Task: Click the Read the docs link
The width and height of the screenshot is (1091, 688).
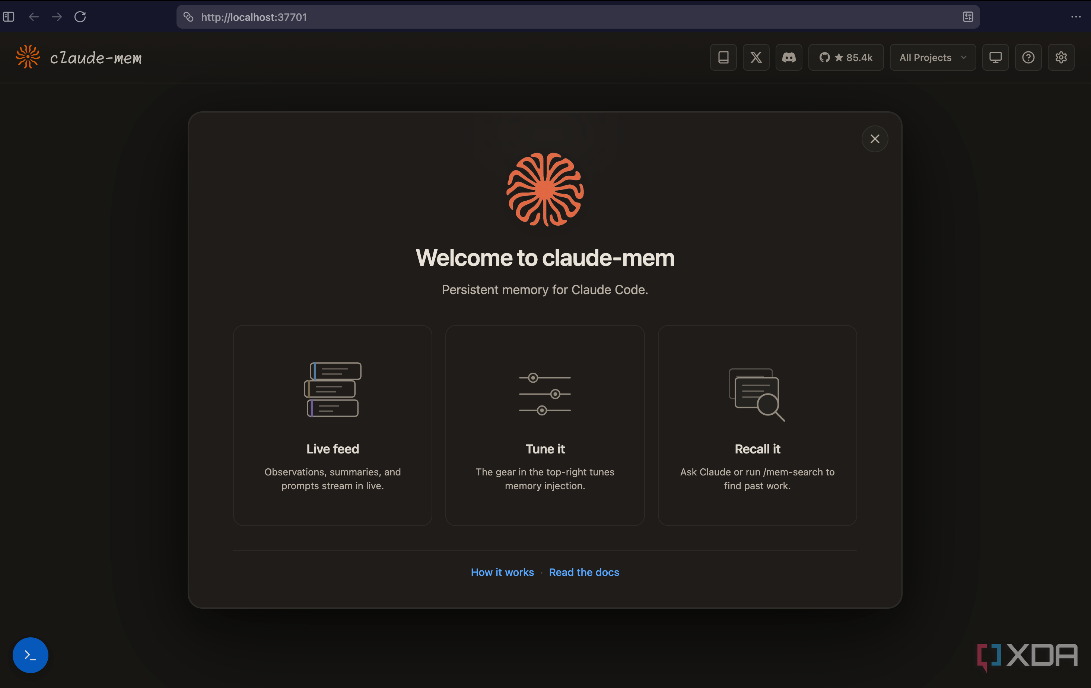Action: (x=583, y=572)
